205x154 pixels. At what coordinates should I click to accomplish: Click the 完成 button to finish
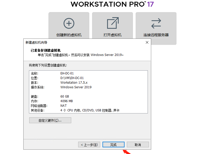(x=113, y=144)
